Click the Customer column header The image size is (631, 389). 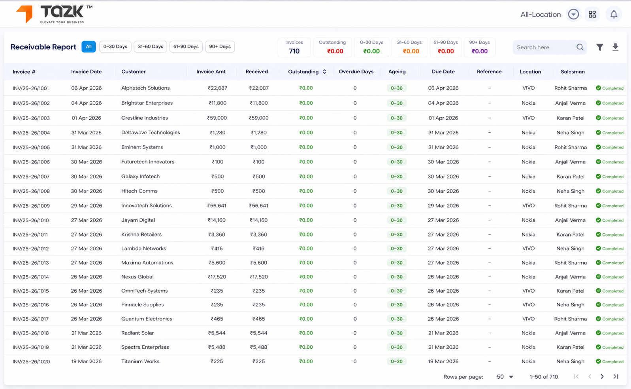coord(134,71)
